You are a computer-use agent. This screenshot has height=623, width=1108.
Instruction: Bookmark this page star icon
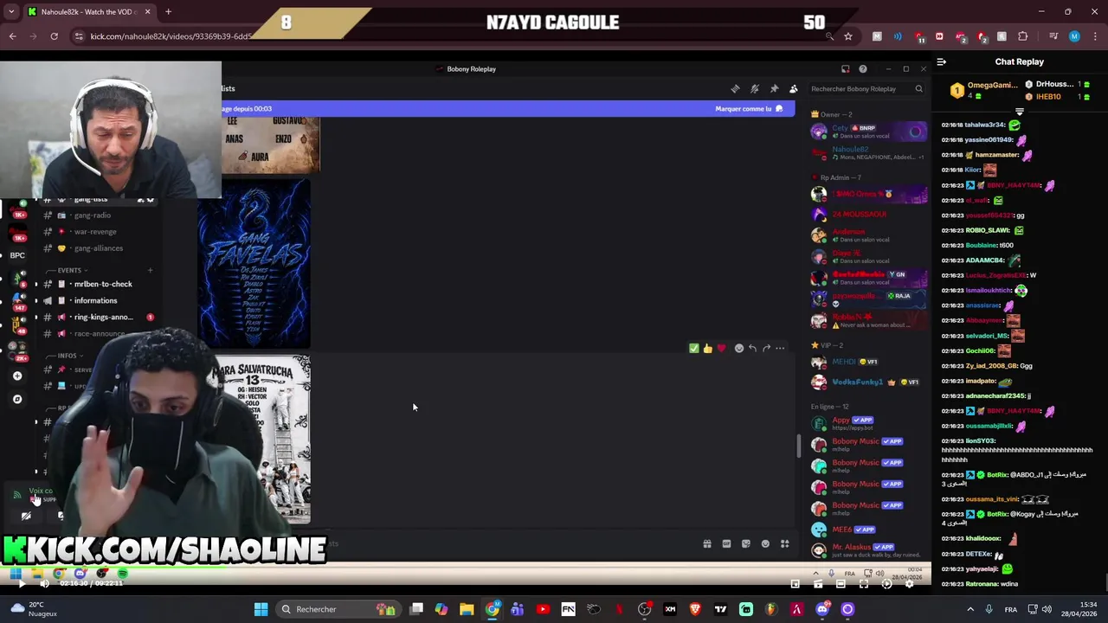point(848,36)
